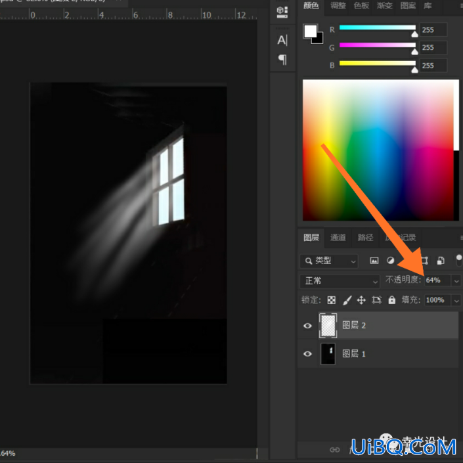This screenshot has width=463, height=463.
Task: Open the 类型 layer filter dropdown
Action: [x=329, y=261]
